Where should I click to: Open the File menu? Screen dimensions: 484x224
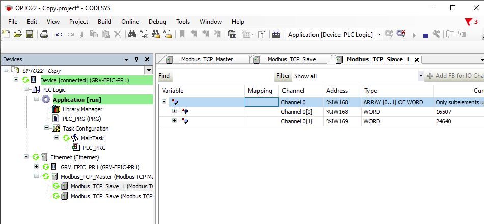(x=13, y=21)
